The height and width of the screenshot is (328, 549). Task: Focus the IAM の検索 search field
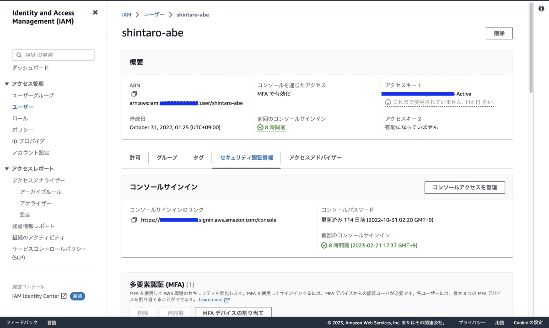pyautogui.click(x=54, y=55)
